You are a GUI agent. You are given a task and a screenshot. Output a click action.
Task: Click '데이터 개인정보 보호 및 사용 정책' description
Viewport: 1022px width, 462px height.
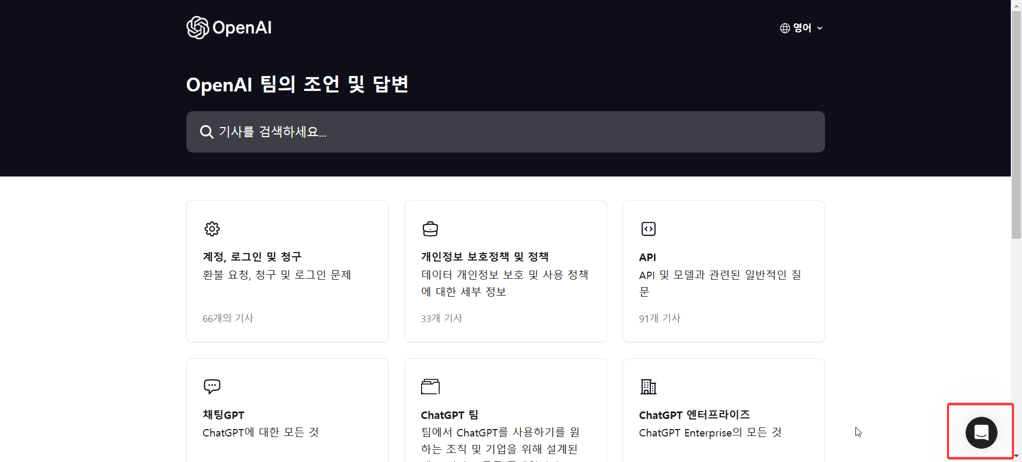[505, 283]
